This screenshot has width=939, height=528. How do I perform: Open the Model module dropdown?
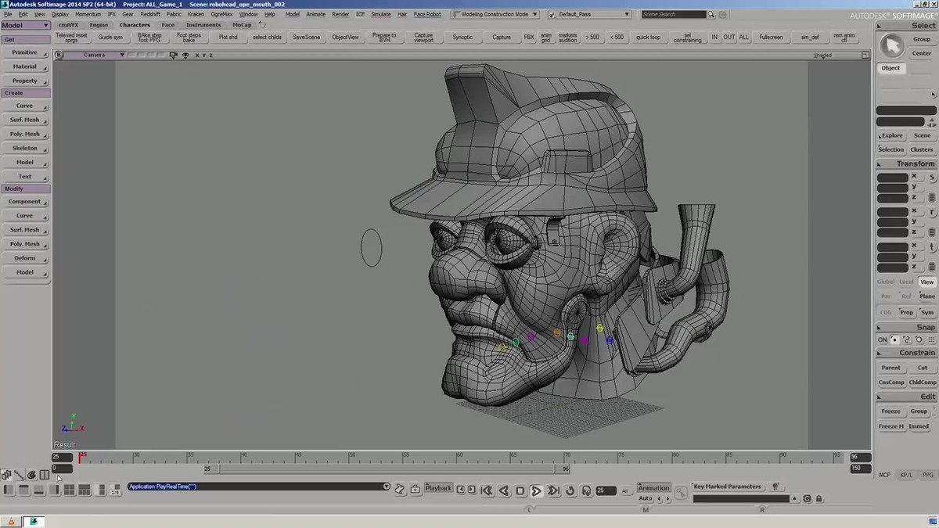pos(26,25)
